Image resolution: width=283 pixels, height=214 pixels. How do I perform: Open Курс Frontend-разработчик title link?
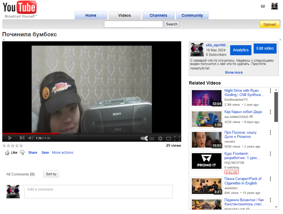243,156
